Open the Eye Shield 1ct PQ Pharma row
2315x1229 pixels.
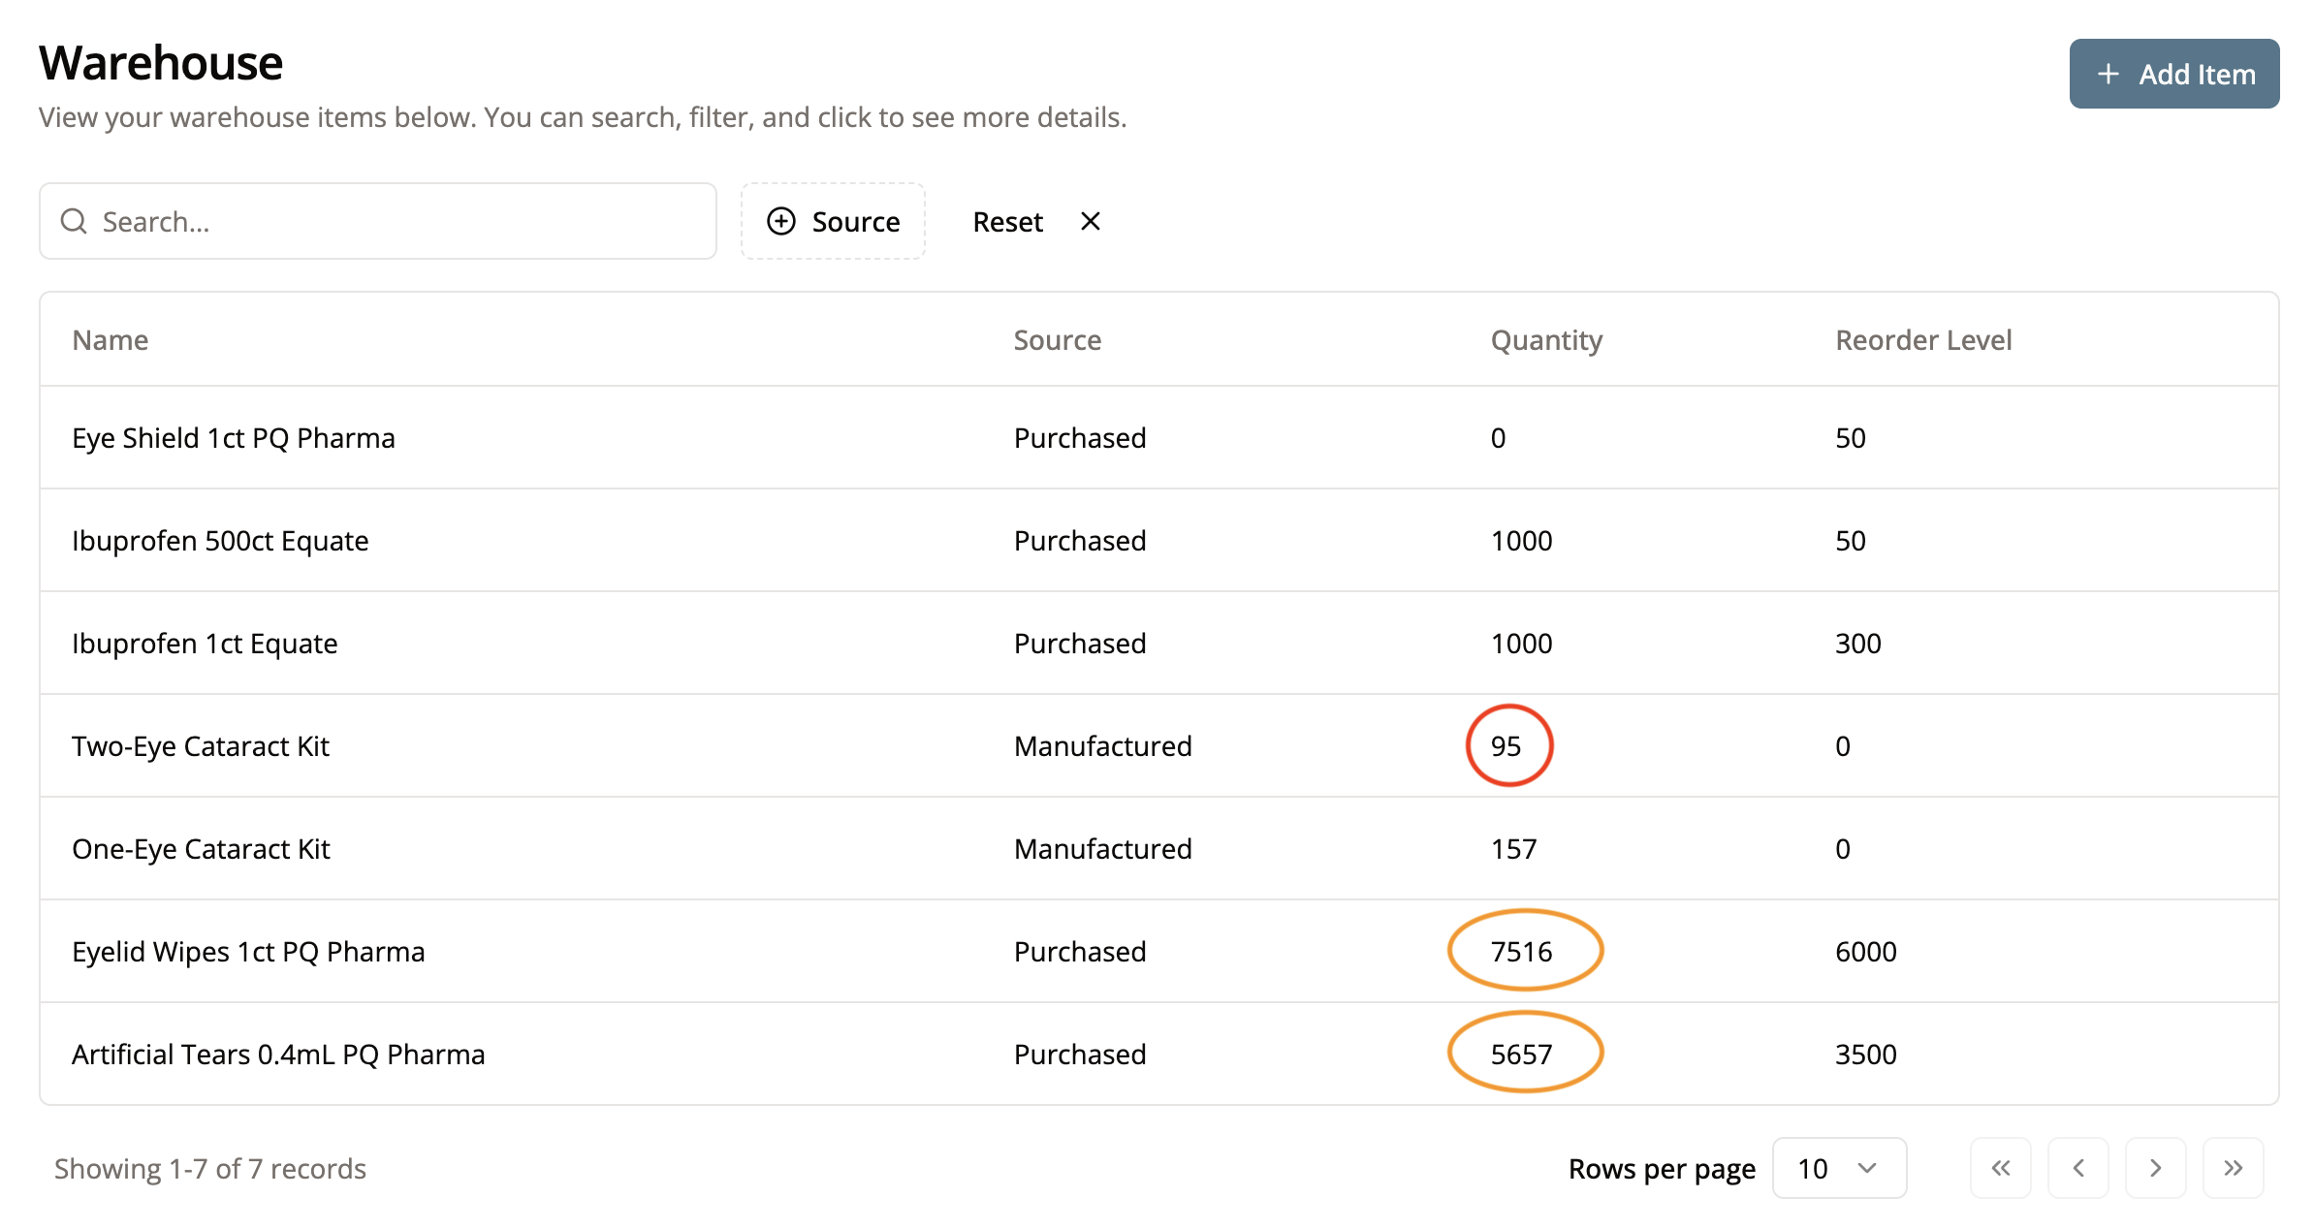point(234,438)
